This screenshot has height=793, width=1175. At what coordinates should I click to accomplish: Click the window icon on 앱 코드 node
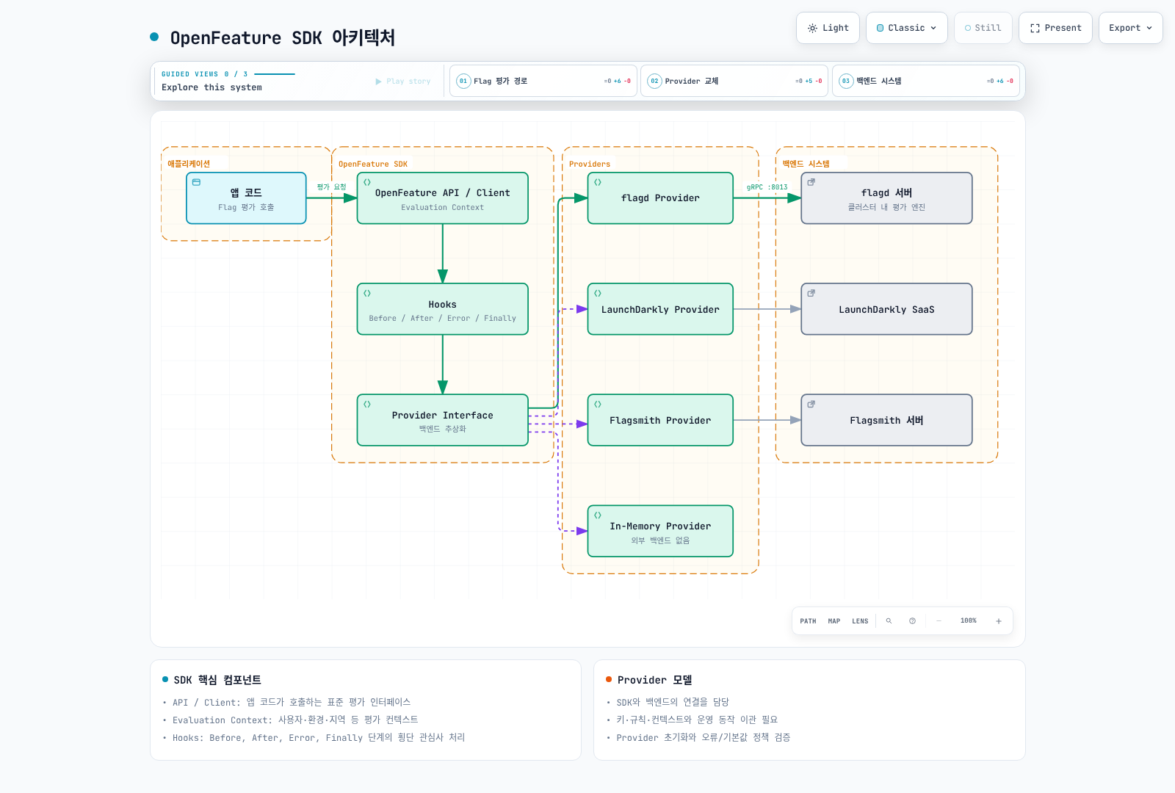196,182
